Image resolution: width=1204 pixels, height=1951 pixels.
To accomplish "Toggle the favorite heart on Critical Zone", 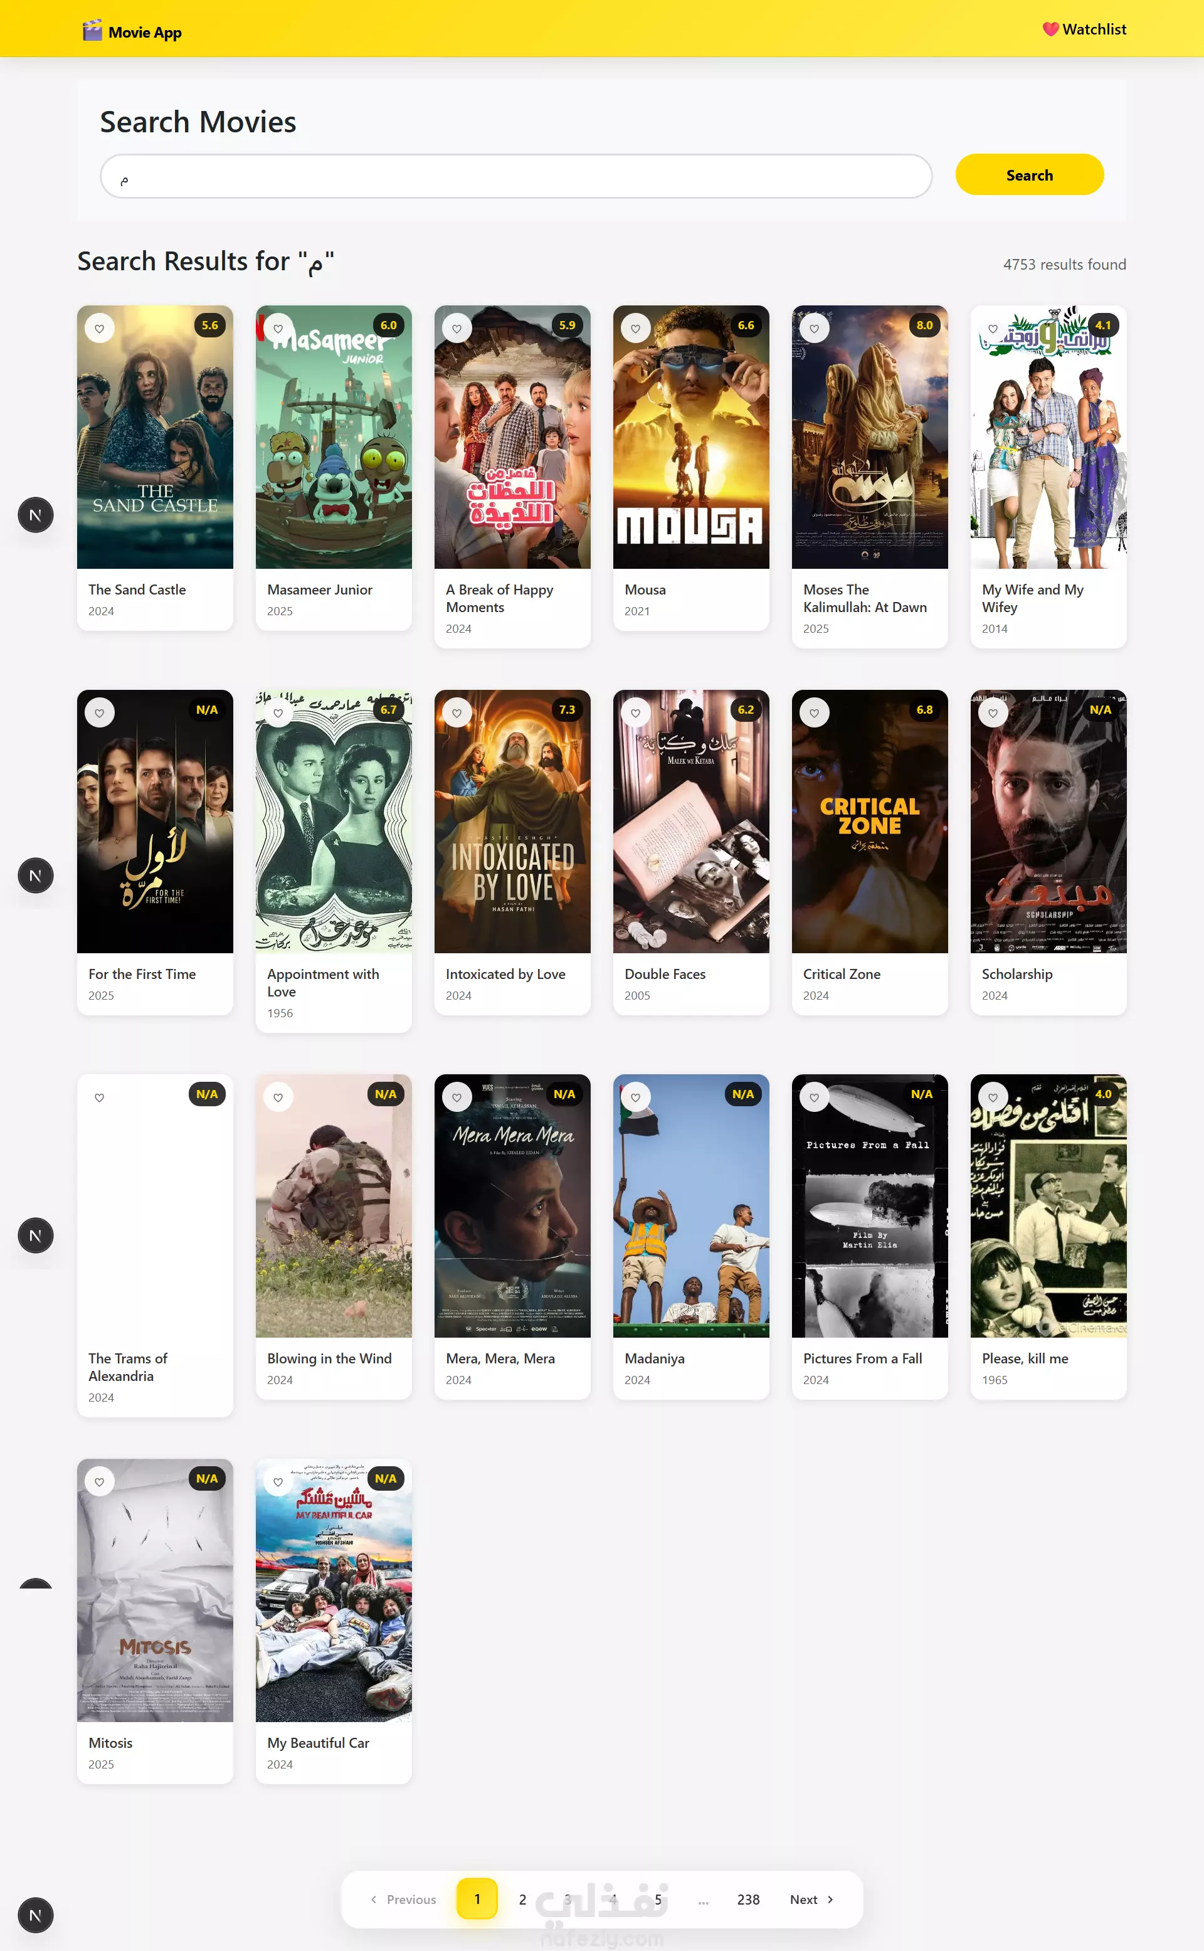I will [814, 712].
